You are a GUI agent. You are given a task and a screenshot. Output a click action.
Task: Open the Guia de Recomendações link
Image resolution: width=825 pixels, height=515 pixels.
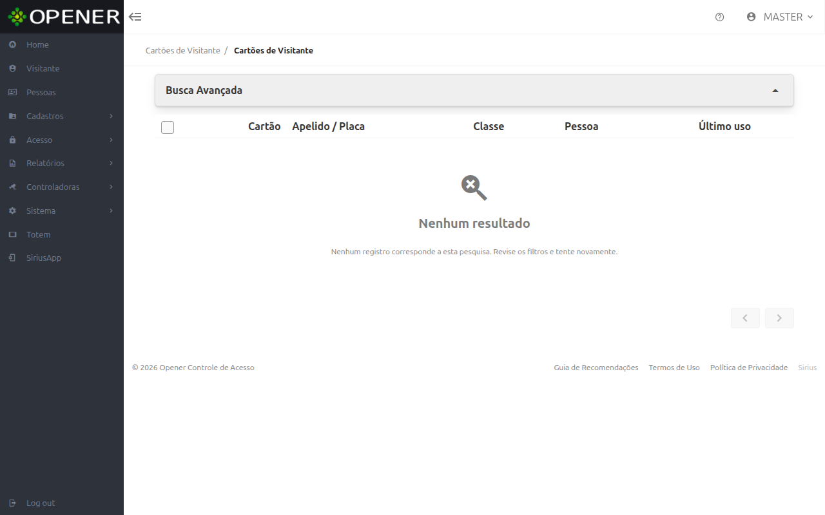[596, 368]
